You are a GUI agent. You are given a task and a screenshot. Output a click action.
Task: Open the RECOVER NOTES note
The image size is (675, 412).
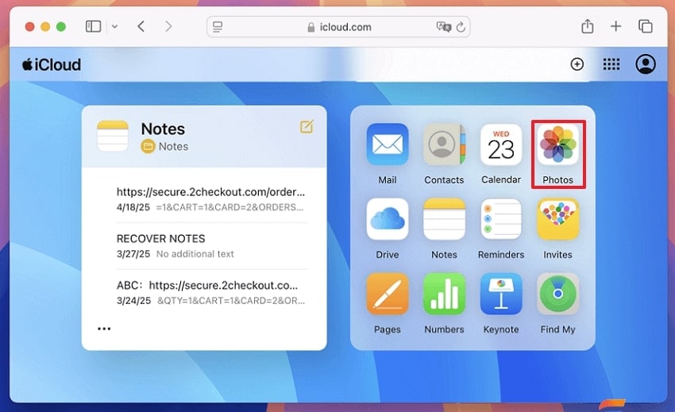[x=211, y=246]
